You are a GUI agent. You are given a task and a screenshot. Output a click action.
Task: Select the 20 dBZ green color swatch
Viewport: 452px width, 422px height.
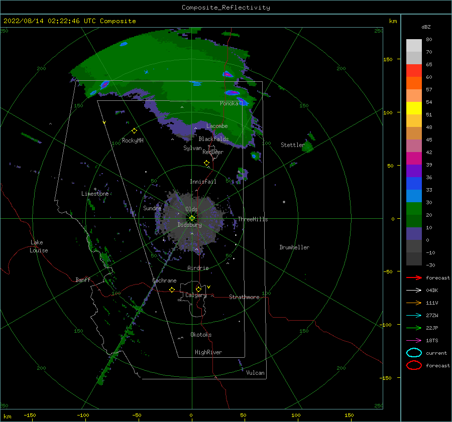(x=414, y=208)
